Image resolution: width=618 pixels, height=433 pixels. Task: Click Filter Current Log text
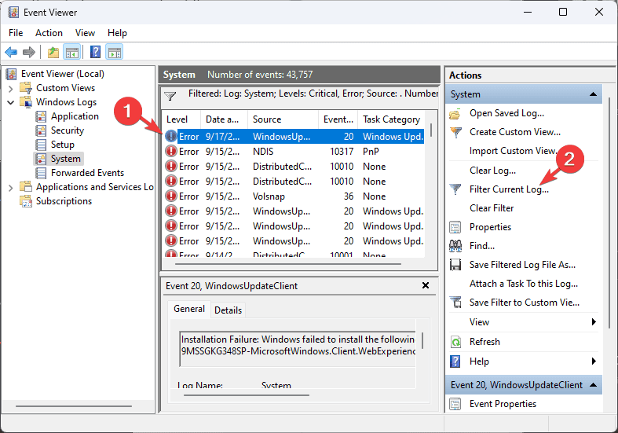[x=509, y=189]
